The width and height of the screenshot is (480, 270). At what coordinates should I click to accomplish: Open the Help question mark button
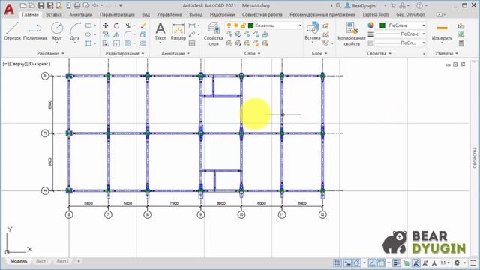click(x=420, y=5)
